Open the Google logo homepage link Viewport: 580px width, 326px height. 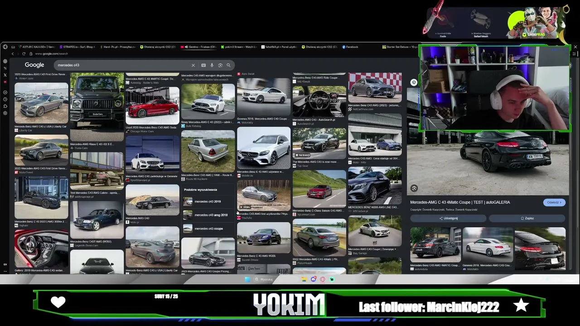[x=34, y=65]
